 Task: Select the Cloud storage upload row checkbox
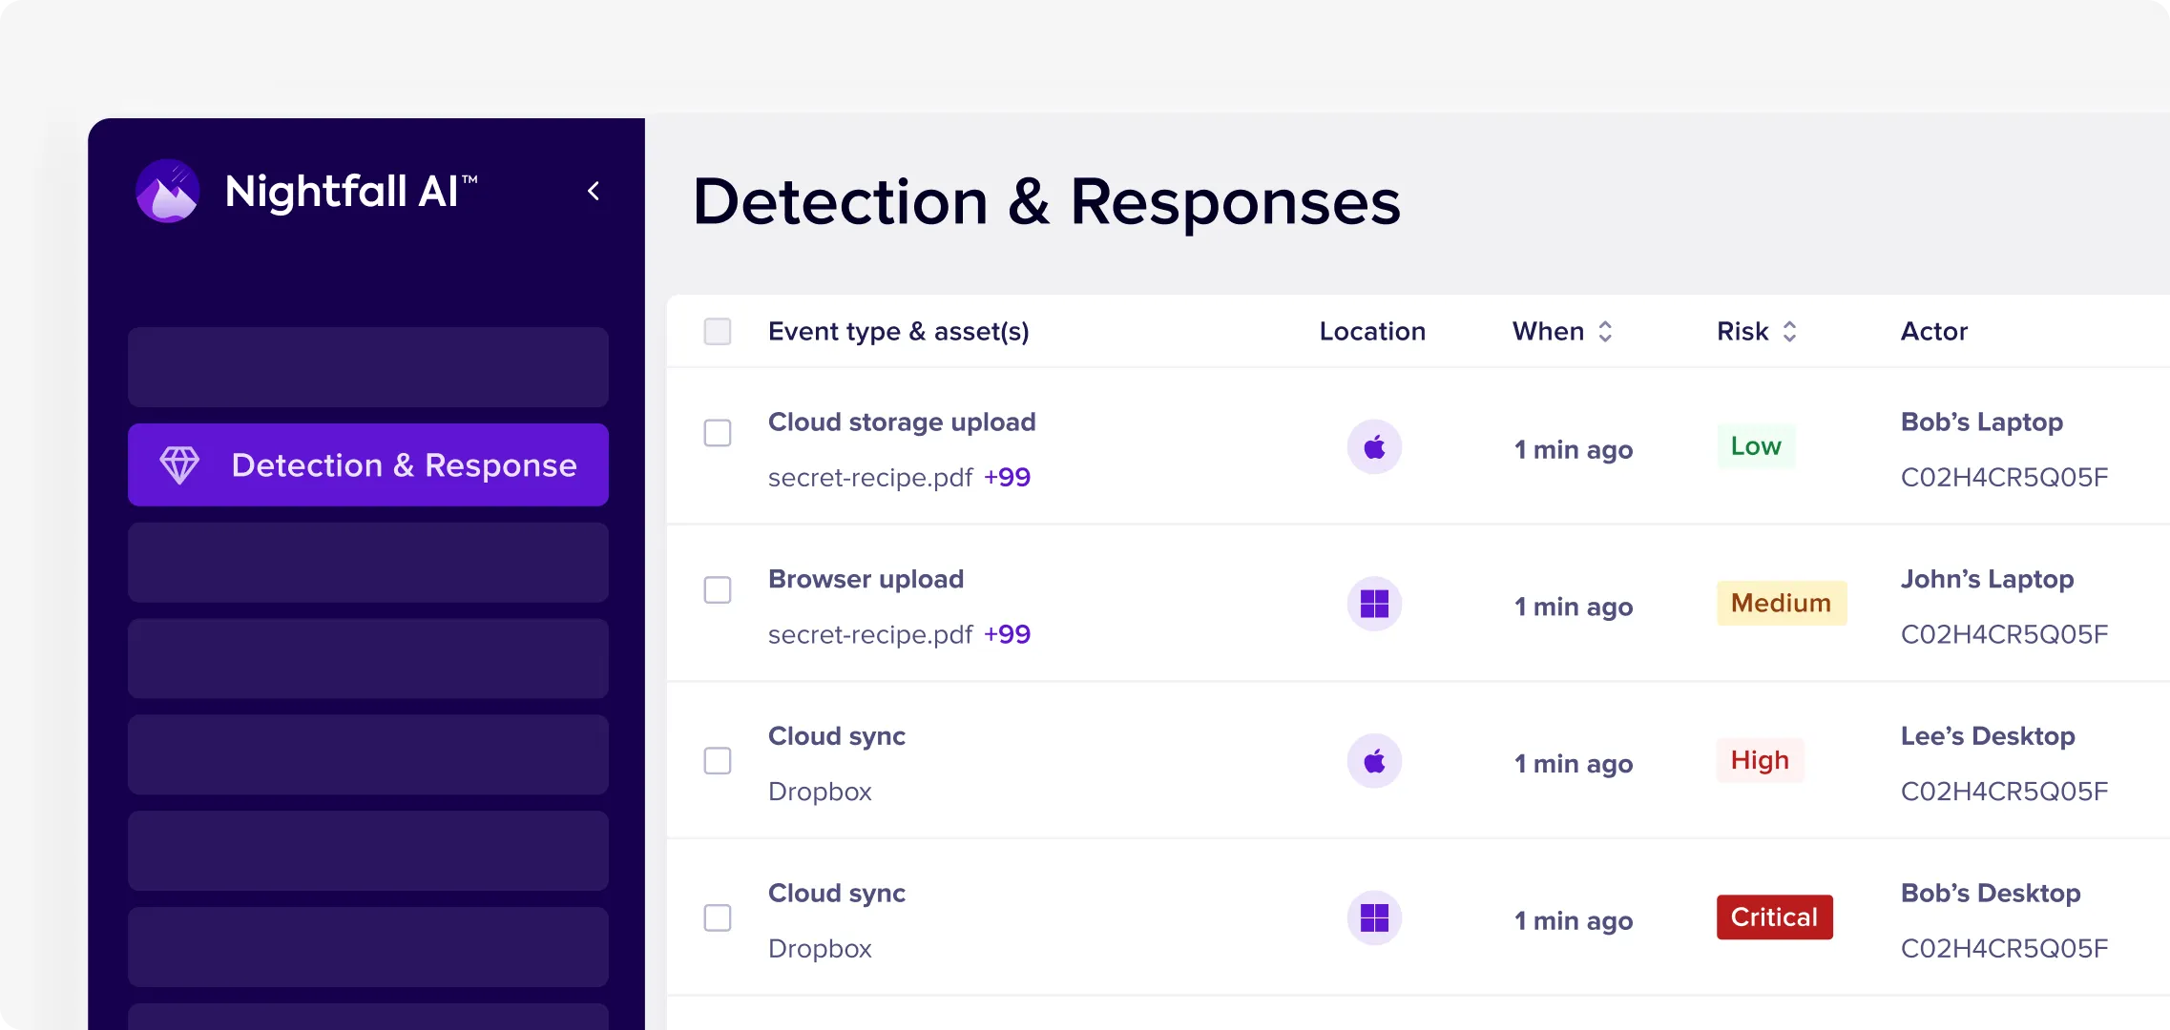pyautogui.click(x=718, y=433)
